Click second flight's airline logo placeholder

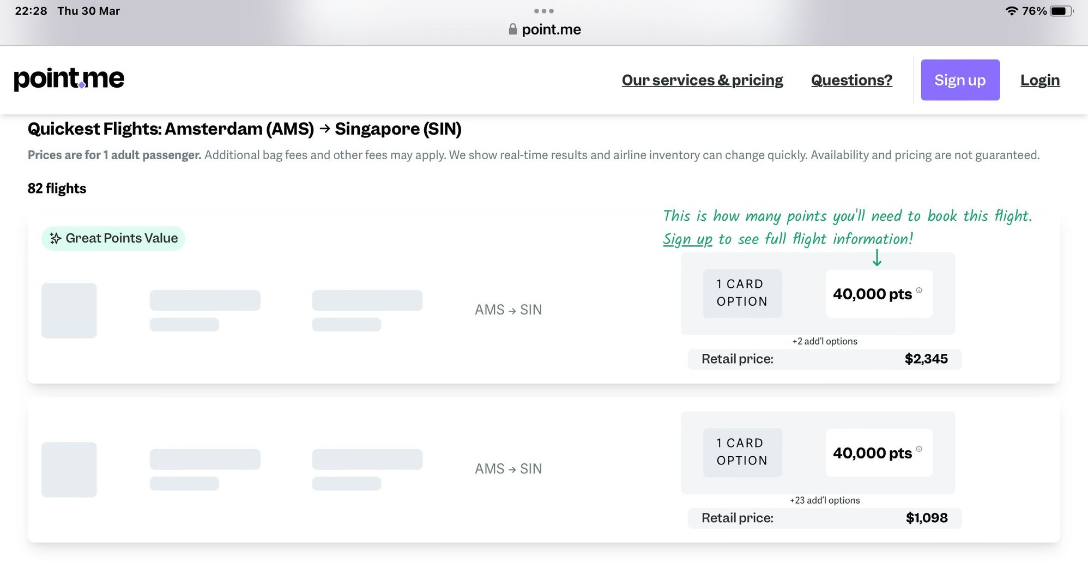69,469
